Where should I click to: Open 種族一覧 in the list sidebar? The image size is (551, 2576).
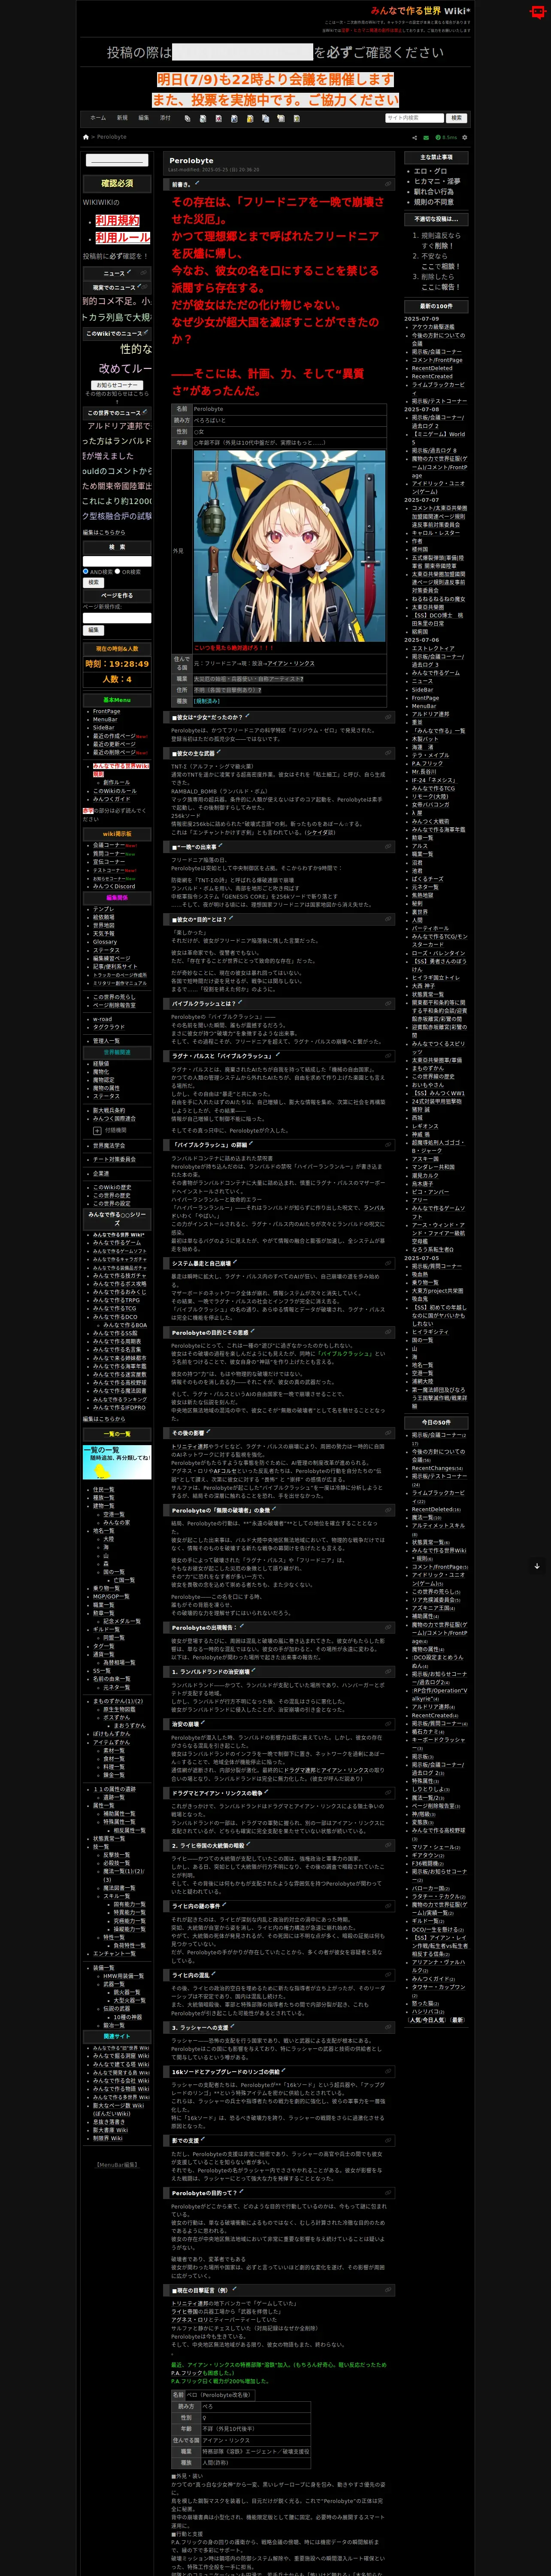point(104,1498)
